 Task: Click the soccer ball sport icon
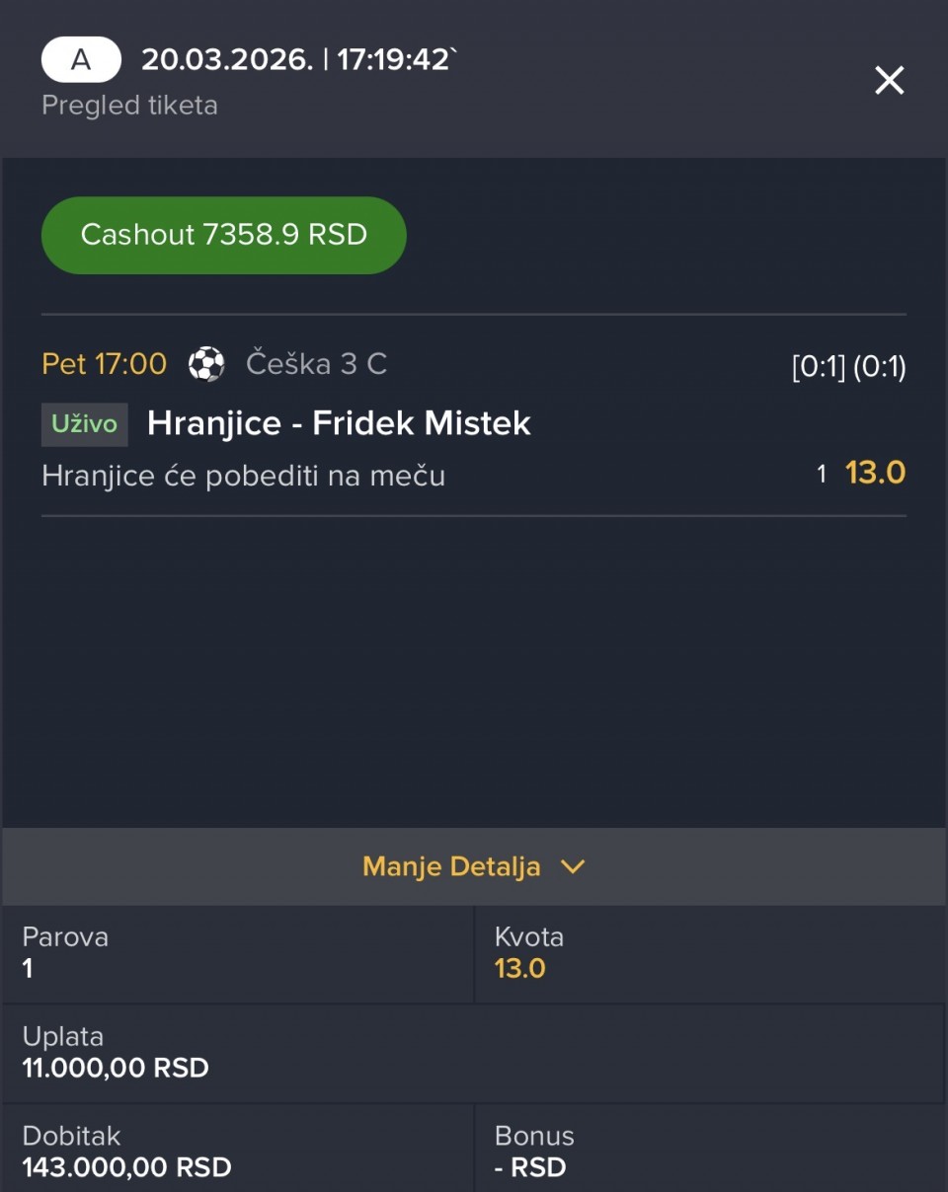206,364
